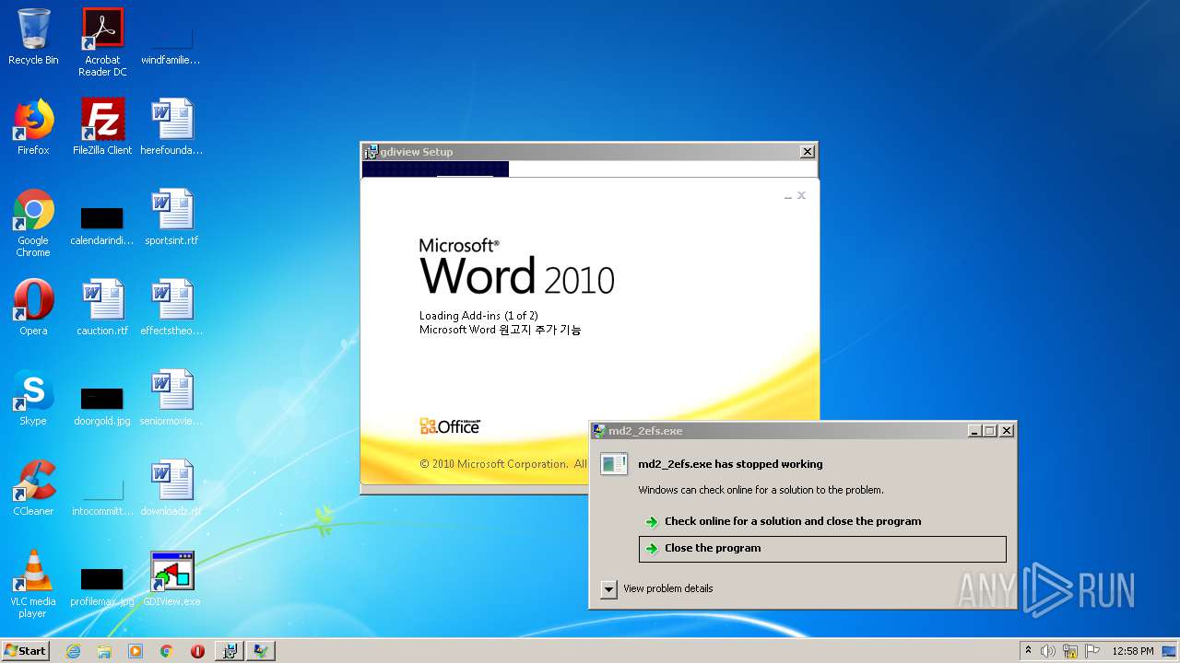Select the downloadz.rtf document icon
The height and width of the screenshot is (663, 1180).
(171, 488)
